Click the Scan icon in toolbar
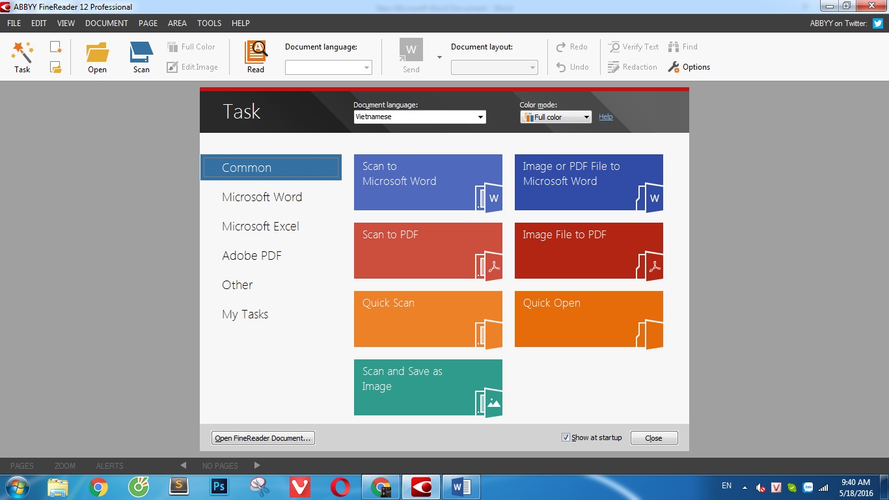 [141, 52]
